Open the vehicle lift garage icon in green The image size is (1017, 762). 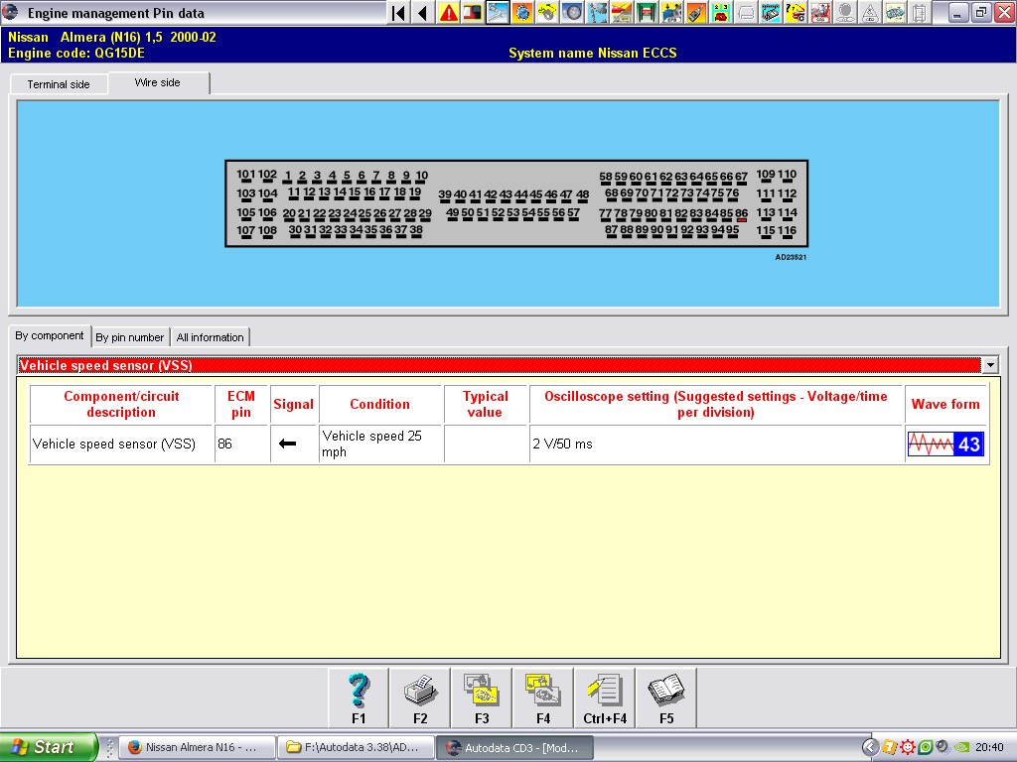646,12
